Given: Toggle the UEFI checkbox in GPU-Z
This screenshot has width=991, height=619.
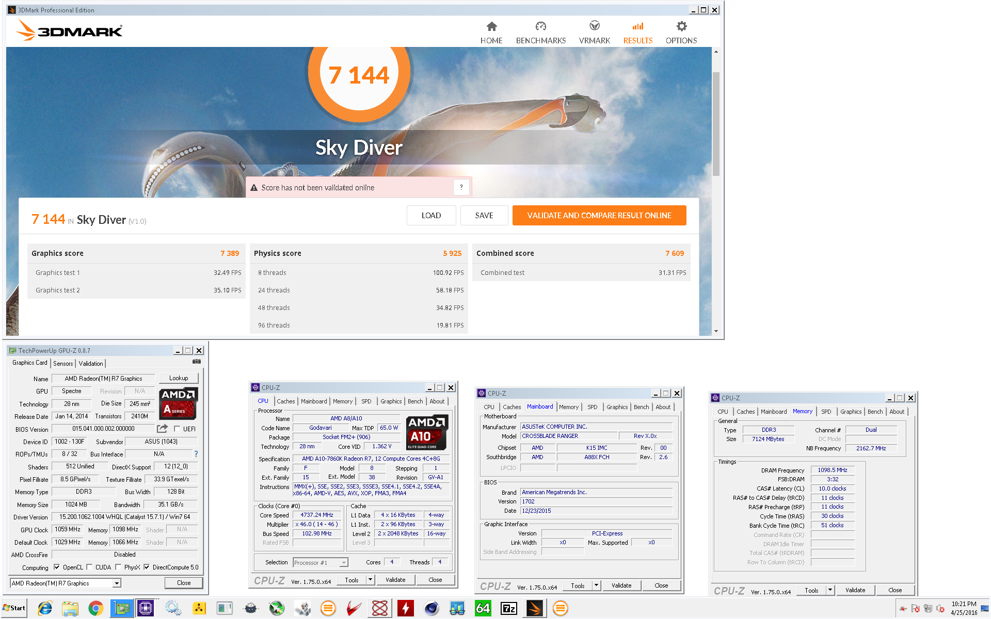Looking at the screenshot, I should tap(178, 429).
